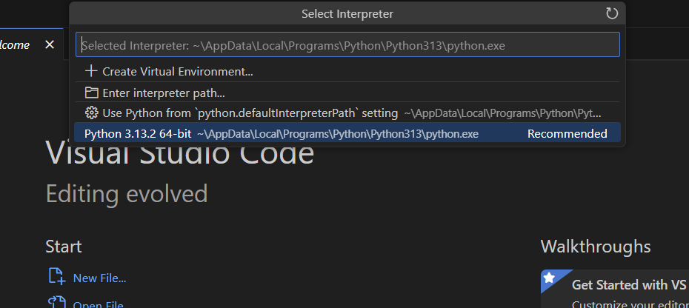Click the Open File link
The height and width of the screenshot is (308, 689).
pyautogui.click(x=98, y=305)
